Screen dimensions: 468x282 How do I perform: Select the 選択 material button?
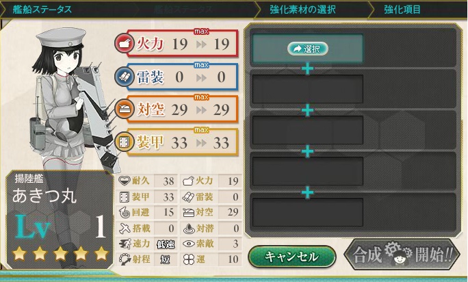coord(308,49)
